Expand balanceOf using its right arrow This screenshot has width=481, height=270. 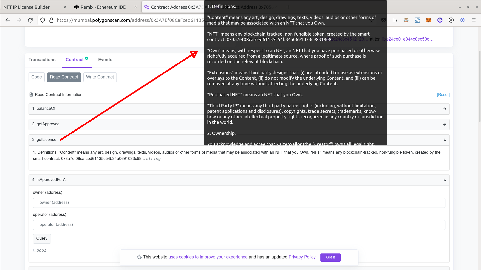[445, 109]
